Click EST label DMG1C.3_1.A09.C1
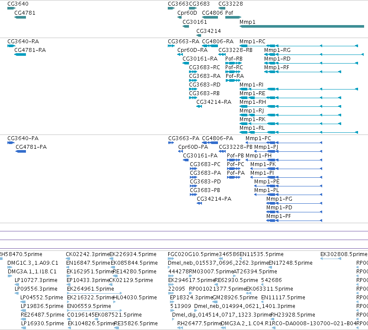 click(x=33, y=263)
